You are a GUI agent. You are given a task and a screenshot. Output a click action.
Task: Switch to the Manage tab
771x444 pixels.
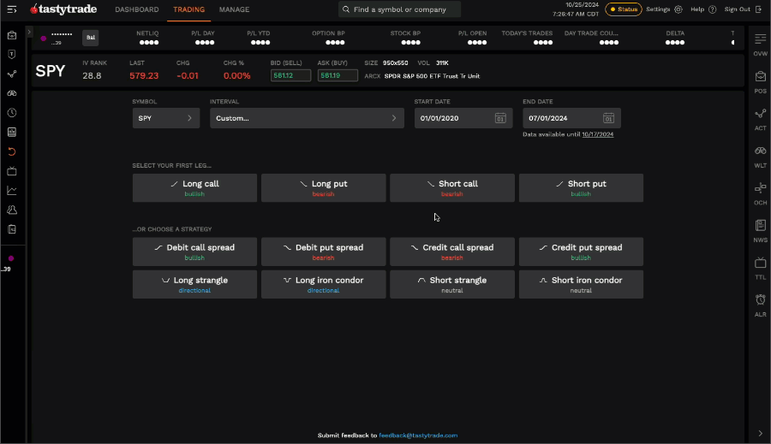click(x=234, y=9)
